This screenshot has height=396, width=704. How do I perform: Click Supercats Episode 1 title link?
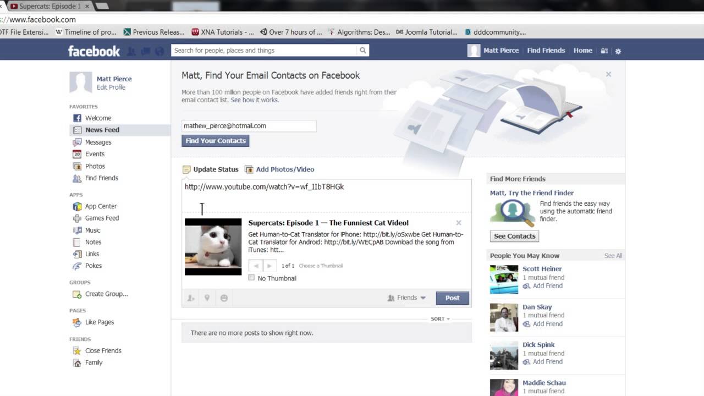pyautogui.click(x=328, y=223)
